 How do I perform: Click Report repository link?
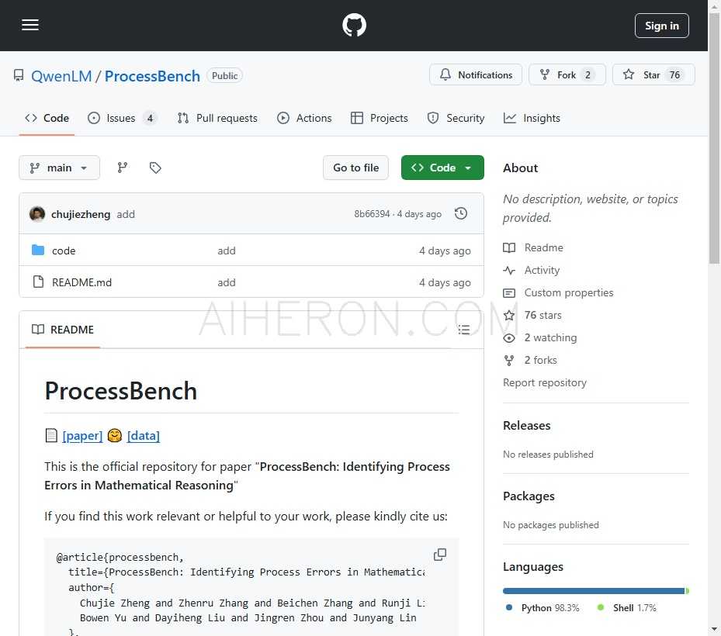pos(544,383)
